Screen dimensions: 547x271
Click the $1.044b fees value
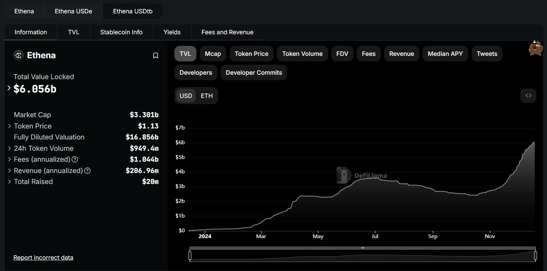click(x=144, y=159)
